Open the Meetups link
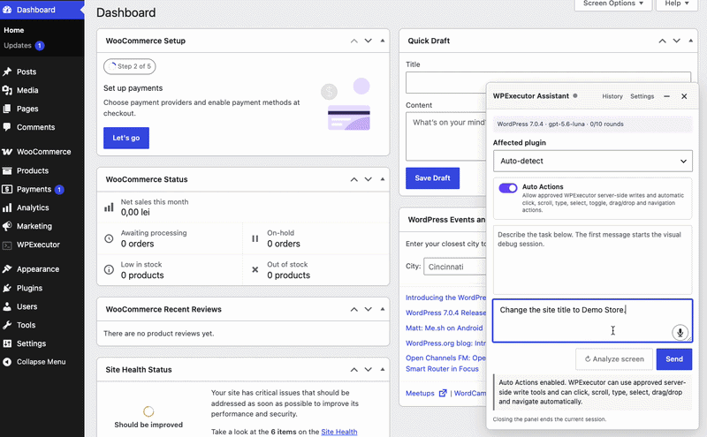Screen dimensions: 707x437 point(420,394)
